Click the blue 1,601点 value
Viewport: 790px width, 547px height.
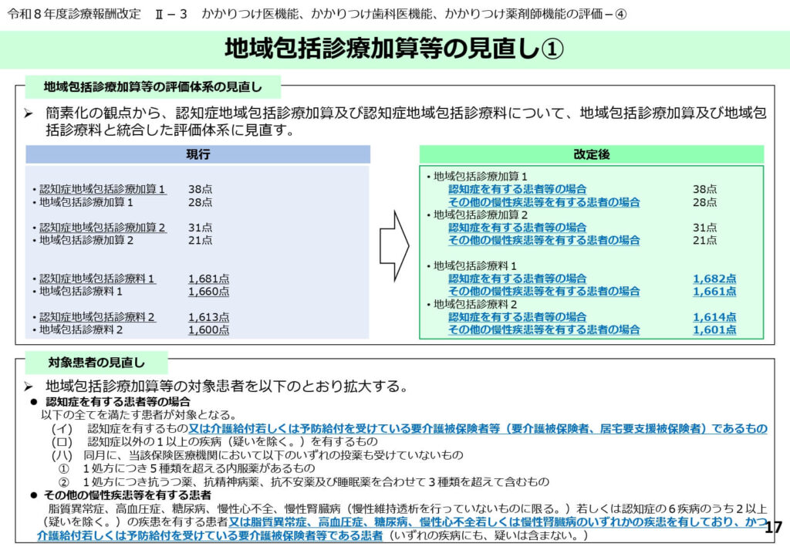714,330
